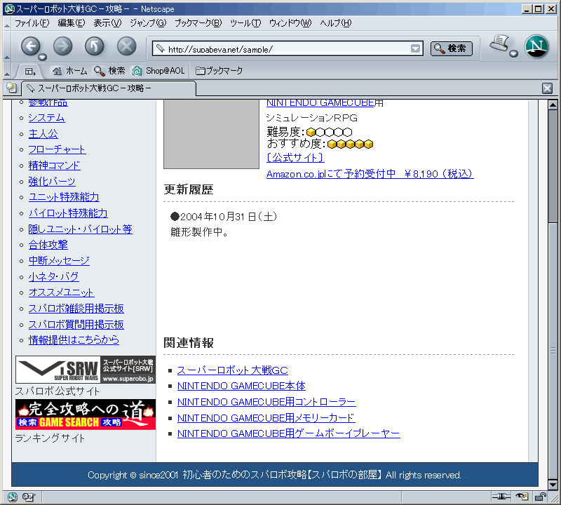Open the ジャンプ(G) menu
Image resolution: width=561 pixels, height=505 pixels.
click(148, 23)
